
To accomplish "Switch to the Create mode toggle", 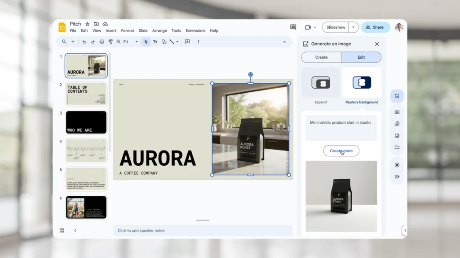I will (x=321, y=57).
